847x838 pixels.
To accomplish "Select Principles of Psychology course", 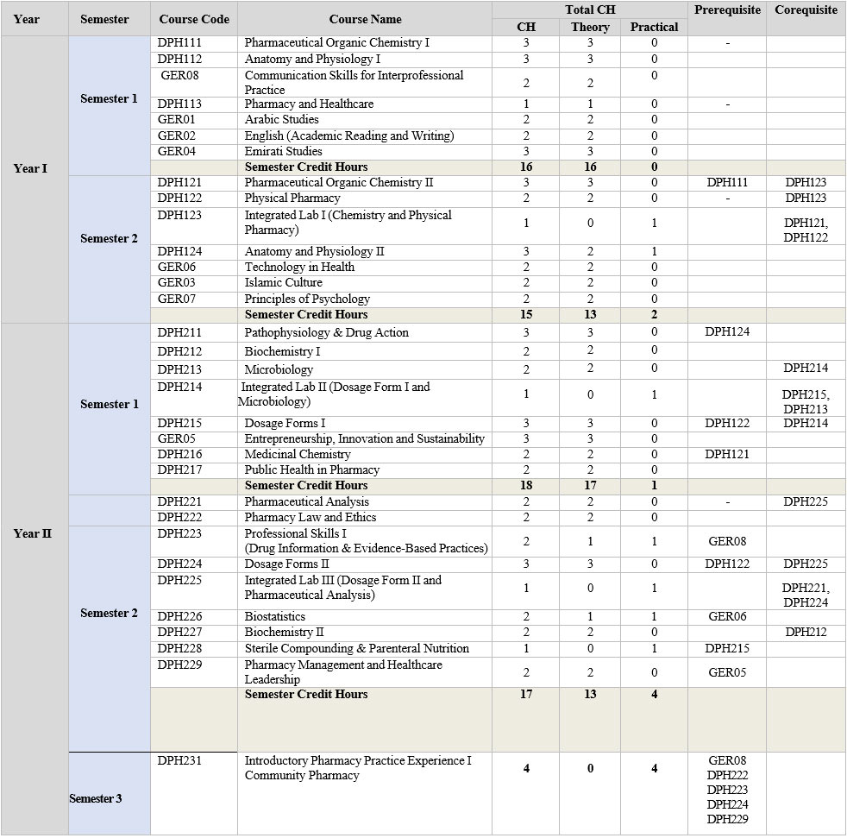I will (307, 299).
